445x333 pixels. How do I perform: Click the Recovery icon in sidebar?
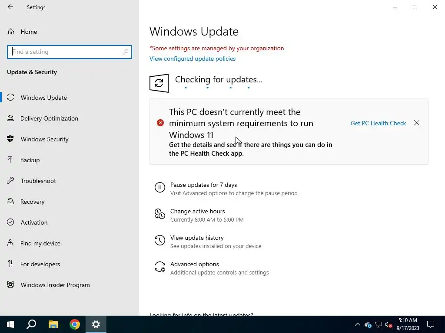coord(10,201)
